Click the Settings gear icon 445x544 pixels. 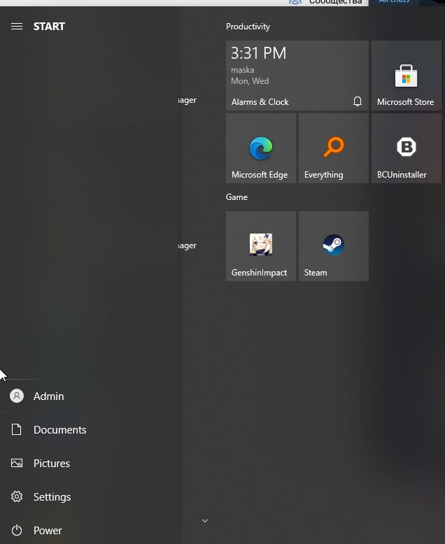coord(17,497)
